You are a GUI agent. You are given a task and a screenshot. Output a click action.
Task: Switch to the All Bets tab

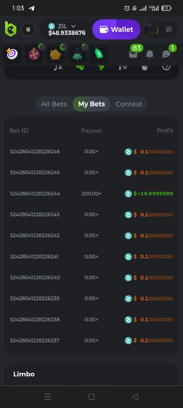(54, 104)
